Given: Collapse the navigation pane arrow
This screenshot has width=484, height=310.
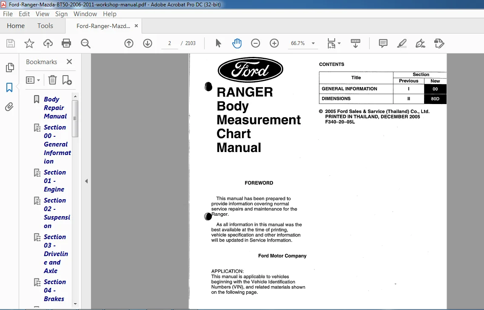Looking at the screenshot, I should 86,181.
